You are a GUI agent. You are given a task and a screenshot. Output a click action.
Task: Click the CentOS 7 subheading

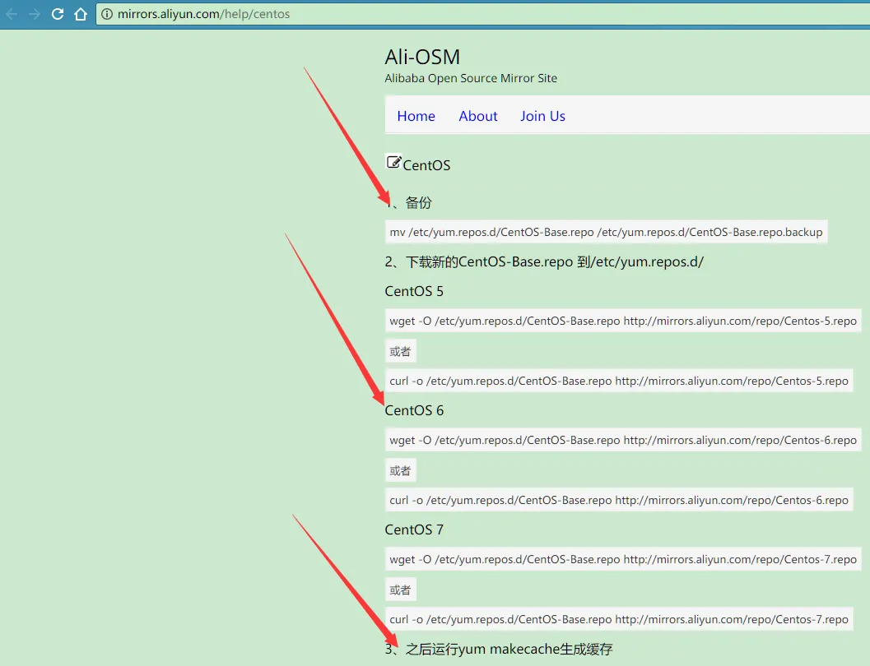point(414,530)
